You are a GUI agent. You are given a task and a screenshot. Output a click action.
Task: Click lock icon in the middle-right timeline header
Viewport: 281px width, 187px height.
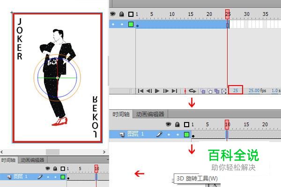[177, 124]
